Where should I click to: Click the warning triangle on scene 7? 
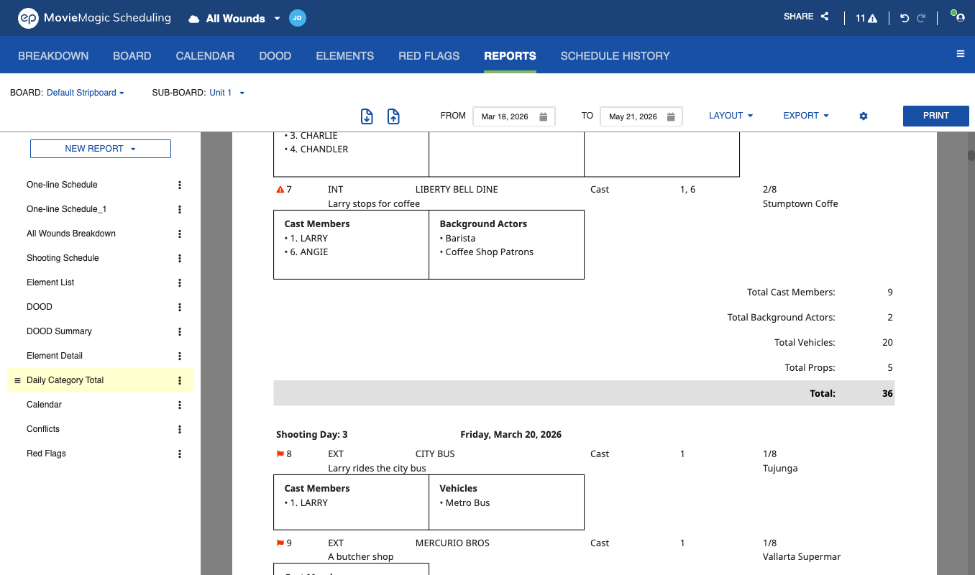(280, 190)
